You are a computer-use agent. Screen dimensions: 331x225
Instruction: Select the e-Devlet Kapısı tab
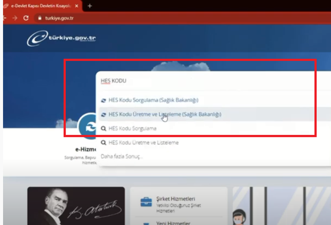[x=41, y=6]
